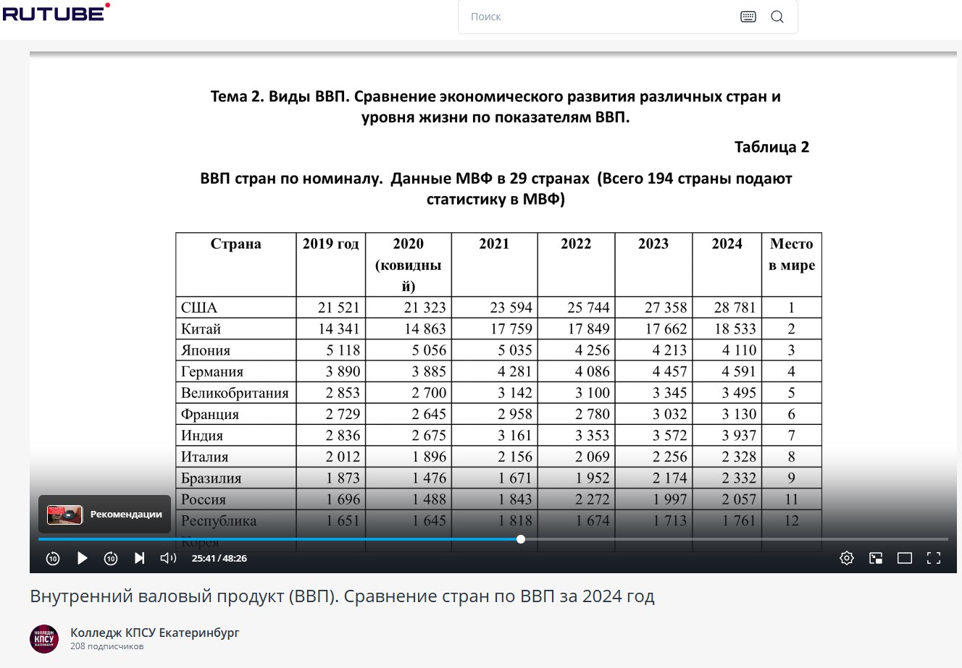Open Колледж КПСУ Екатеринбург channel link
This screenshot has height=668, width=962.
click(154, 633)
